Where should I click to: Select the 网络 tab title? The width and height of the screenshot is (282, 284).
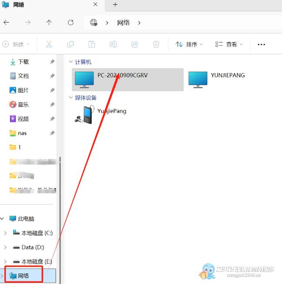19,5
